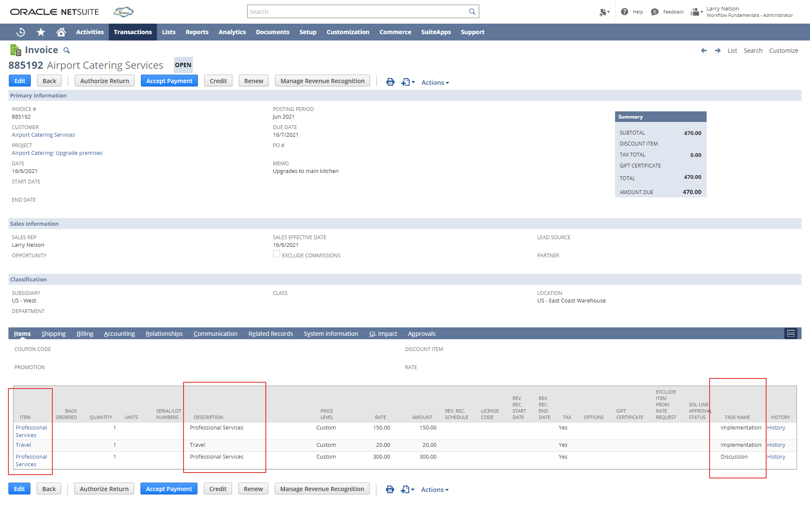Go to Home via house icon
The width and height of the screenshot is (810, 505).
[x=61, y=32]
